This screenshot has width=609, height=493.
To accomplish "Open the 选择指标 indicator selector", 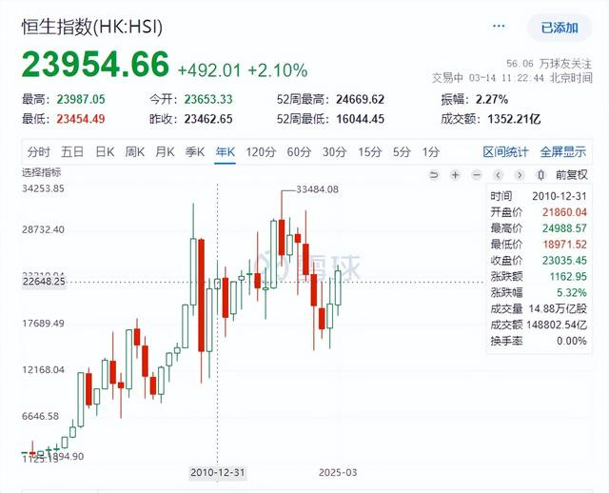I will 42,172.
